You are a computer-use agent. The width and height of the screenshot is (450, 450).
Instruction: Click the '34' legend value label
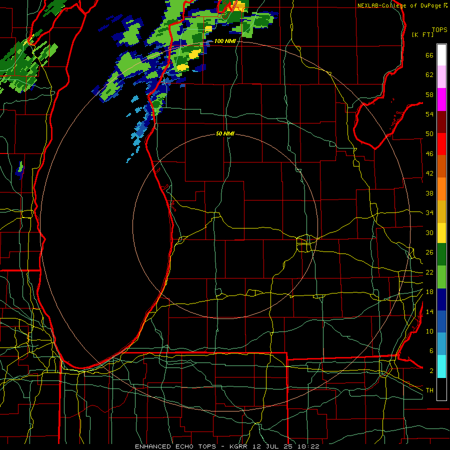pyautogui.click(x=429, y=213)
